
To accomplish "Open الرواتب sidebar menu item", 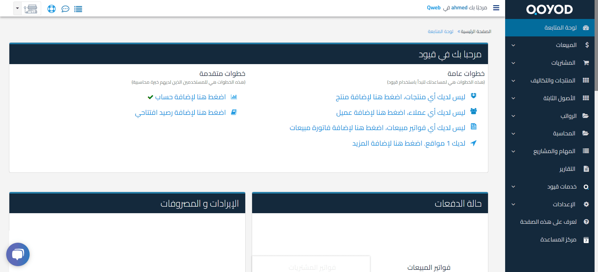I will (550, 116).
